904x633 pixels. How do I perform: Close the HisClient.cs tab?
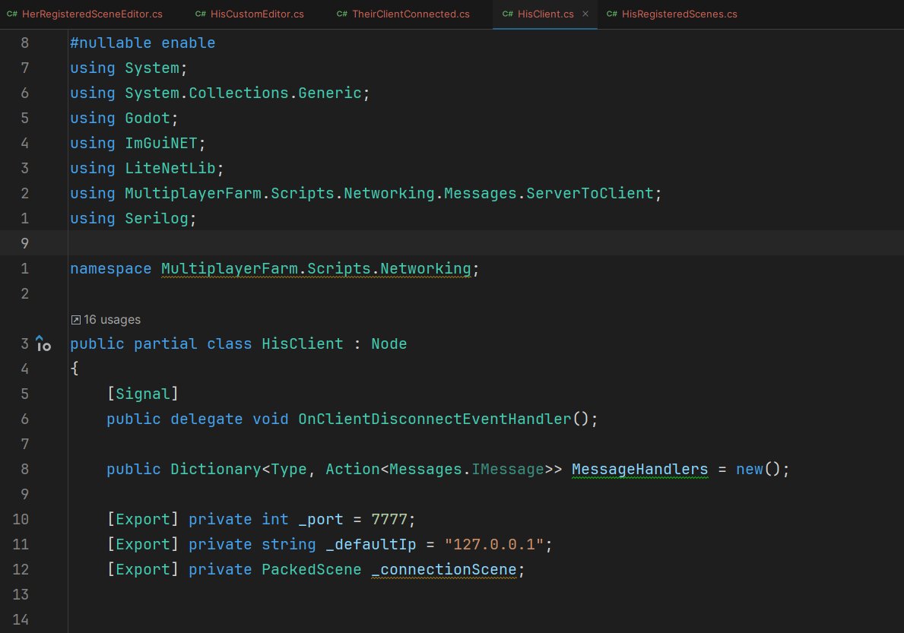pos(585,14)
